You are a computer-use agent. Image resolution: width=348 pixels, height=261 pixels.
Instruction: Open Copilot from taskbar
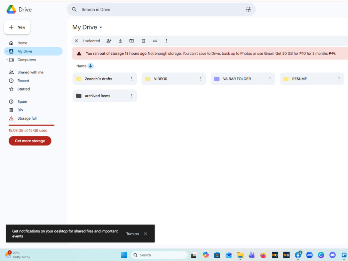(206, 255)
